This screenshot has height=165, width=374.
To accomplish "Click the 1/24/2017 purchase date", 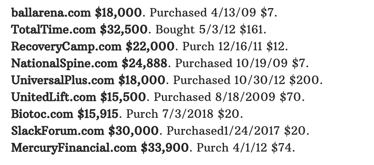I will tap(251, 131).
